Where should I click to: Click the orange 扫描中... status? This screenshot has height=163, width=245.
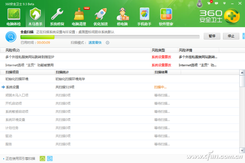pyautogui.click(x=160, y=87)
